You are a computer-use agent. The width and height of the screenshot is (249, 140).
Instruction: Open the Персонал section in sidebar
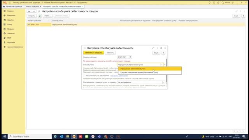[11, 42]
